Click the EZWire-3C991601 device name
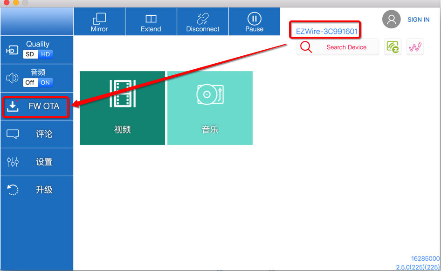The image size is (441, 271). [x=326, y=32]
